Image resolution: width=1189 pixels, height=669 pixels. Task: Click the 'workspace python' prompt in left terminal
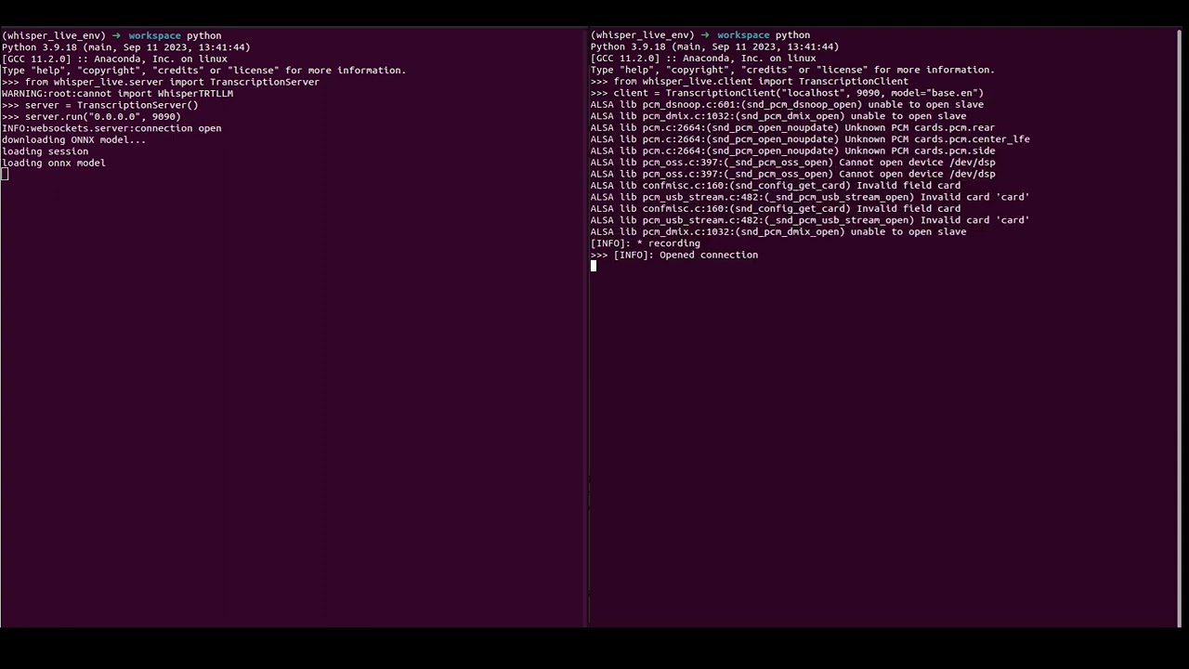(111, 35)
